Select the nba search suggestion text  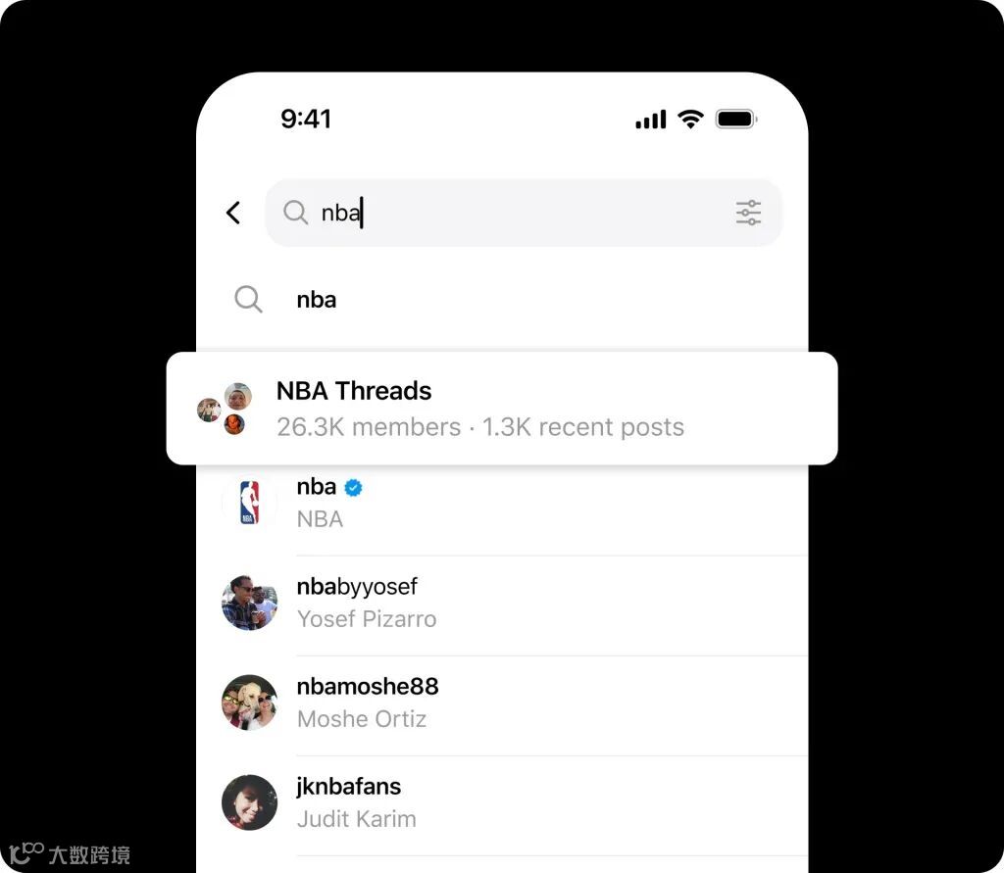(x=317, y=300)
